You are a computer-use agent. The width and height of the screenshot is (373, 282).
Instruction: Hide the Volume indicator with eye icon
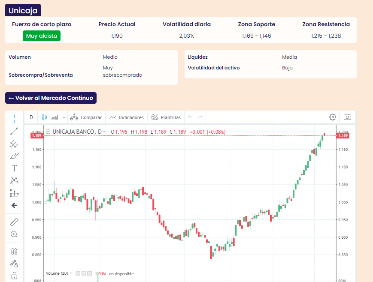click(x=78, y=273)
